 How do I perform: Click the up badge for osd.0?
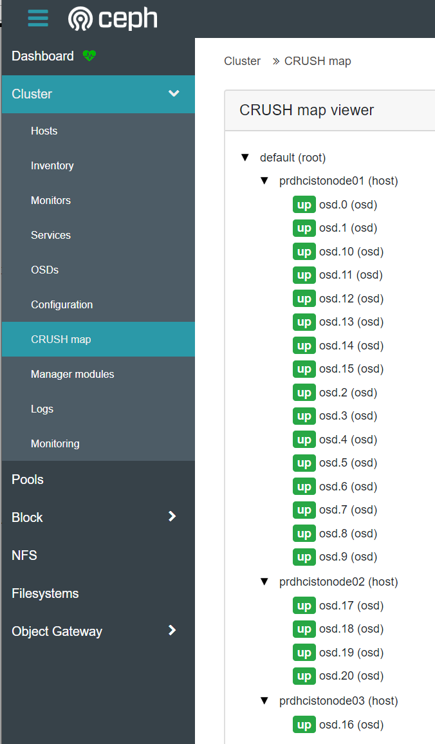[x=304, y=205]
